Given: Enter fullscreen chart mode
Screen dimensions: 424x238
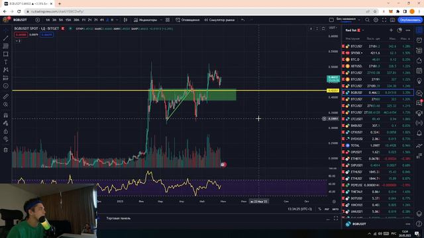Looking at the screenshot, I should coord(384,20).
